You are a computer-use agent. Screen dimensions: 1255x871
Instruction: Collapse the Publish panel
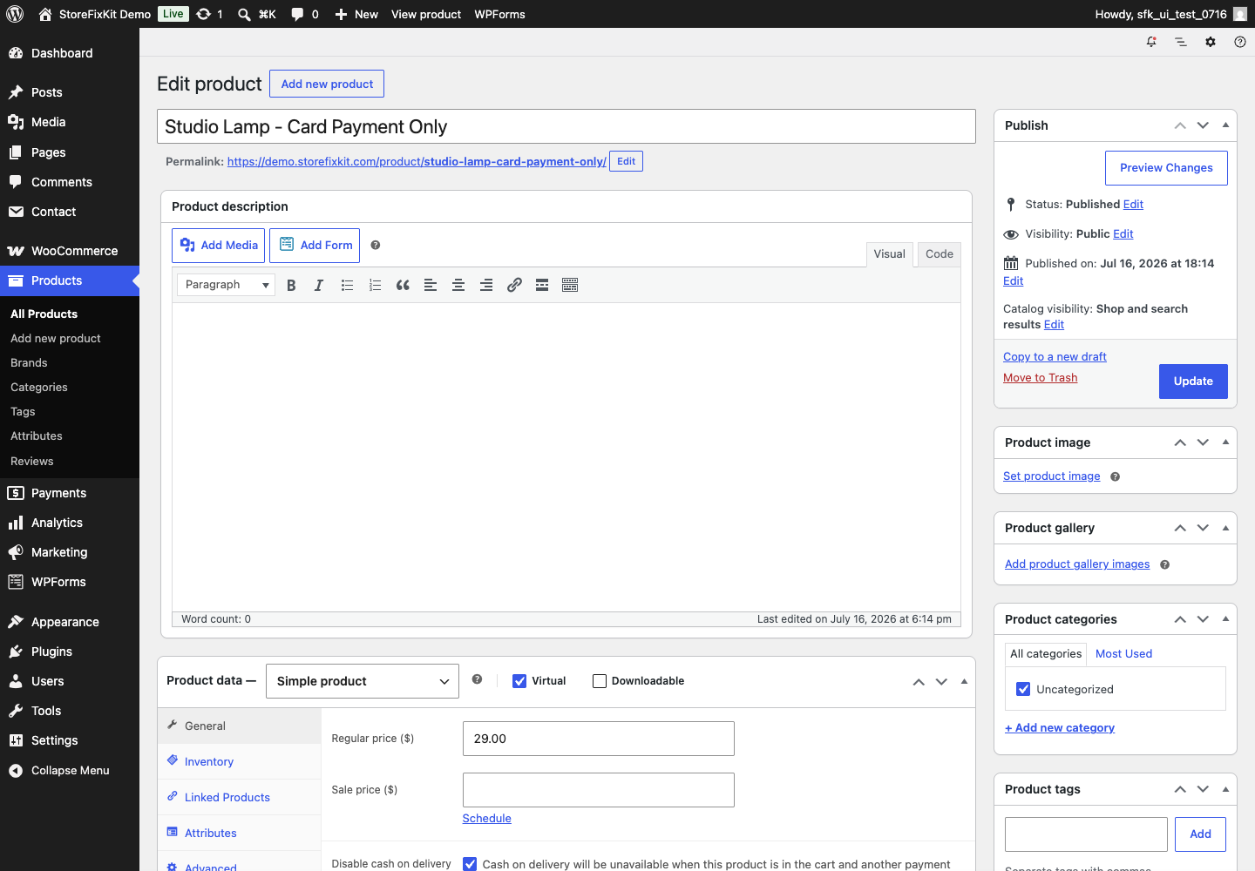1225,125
